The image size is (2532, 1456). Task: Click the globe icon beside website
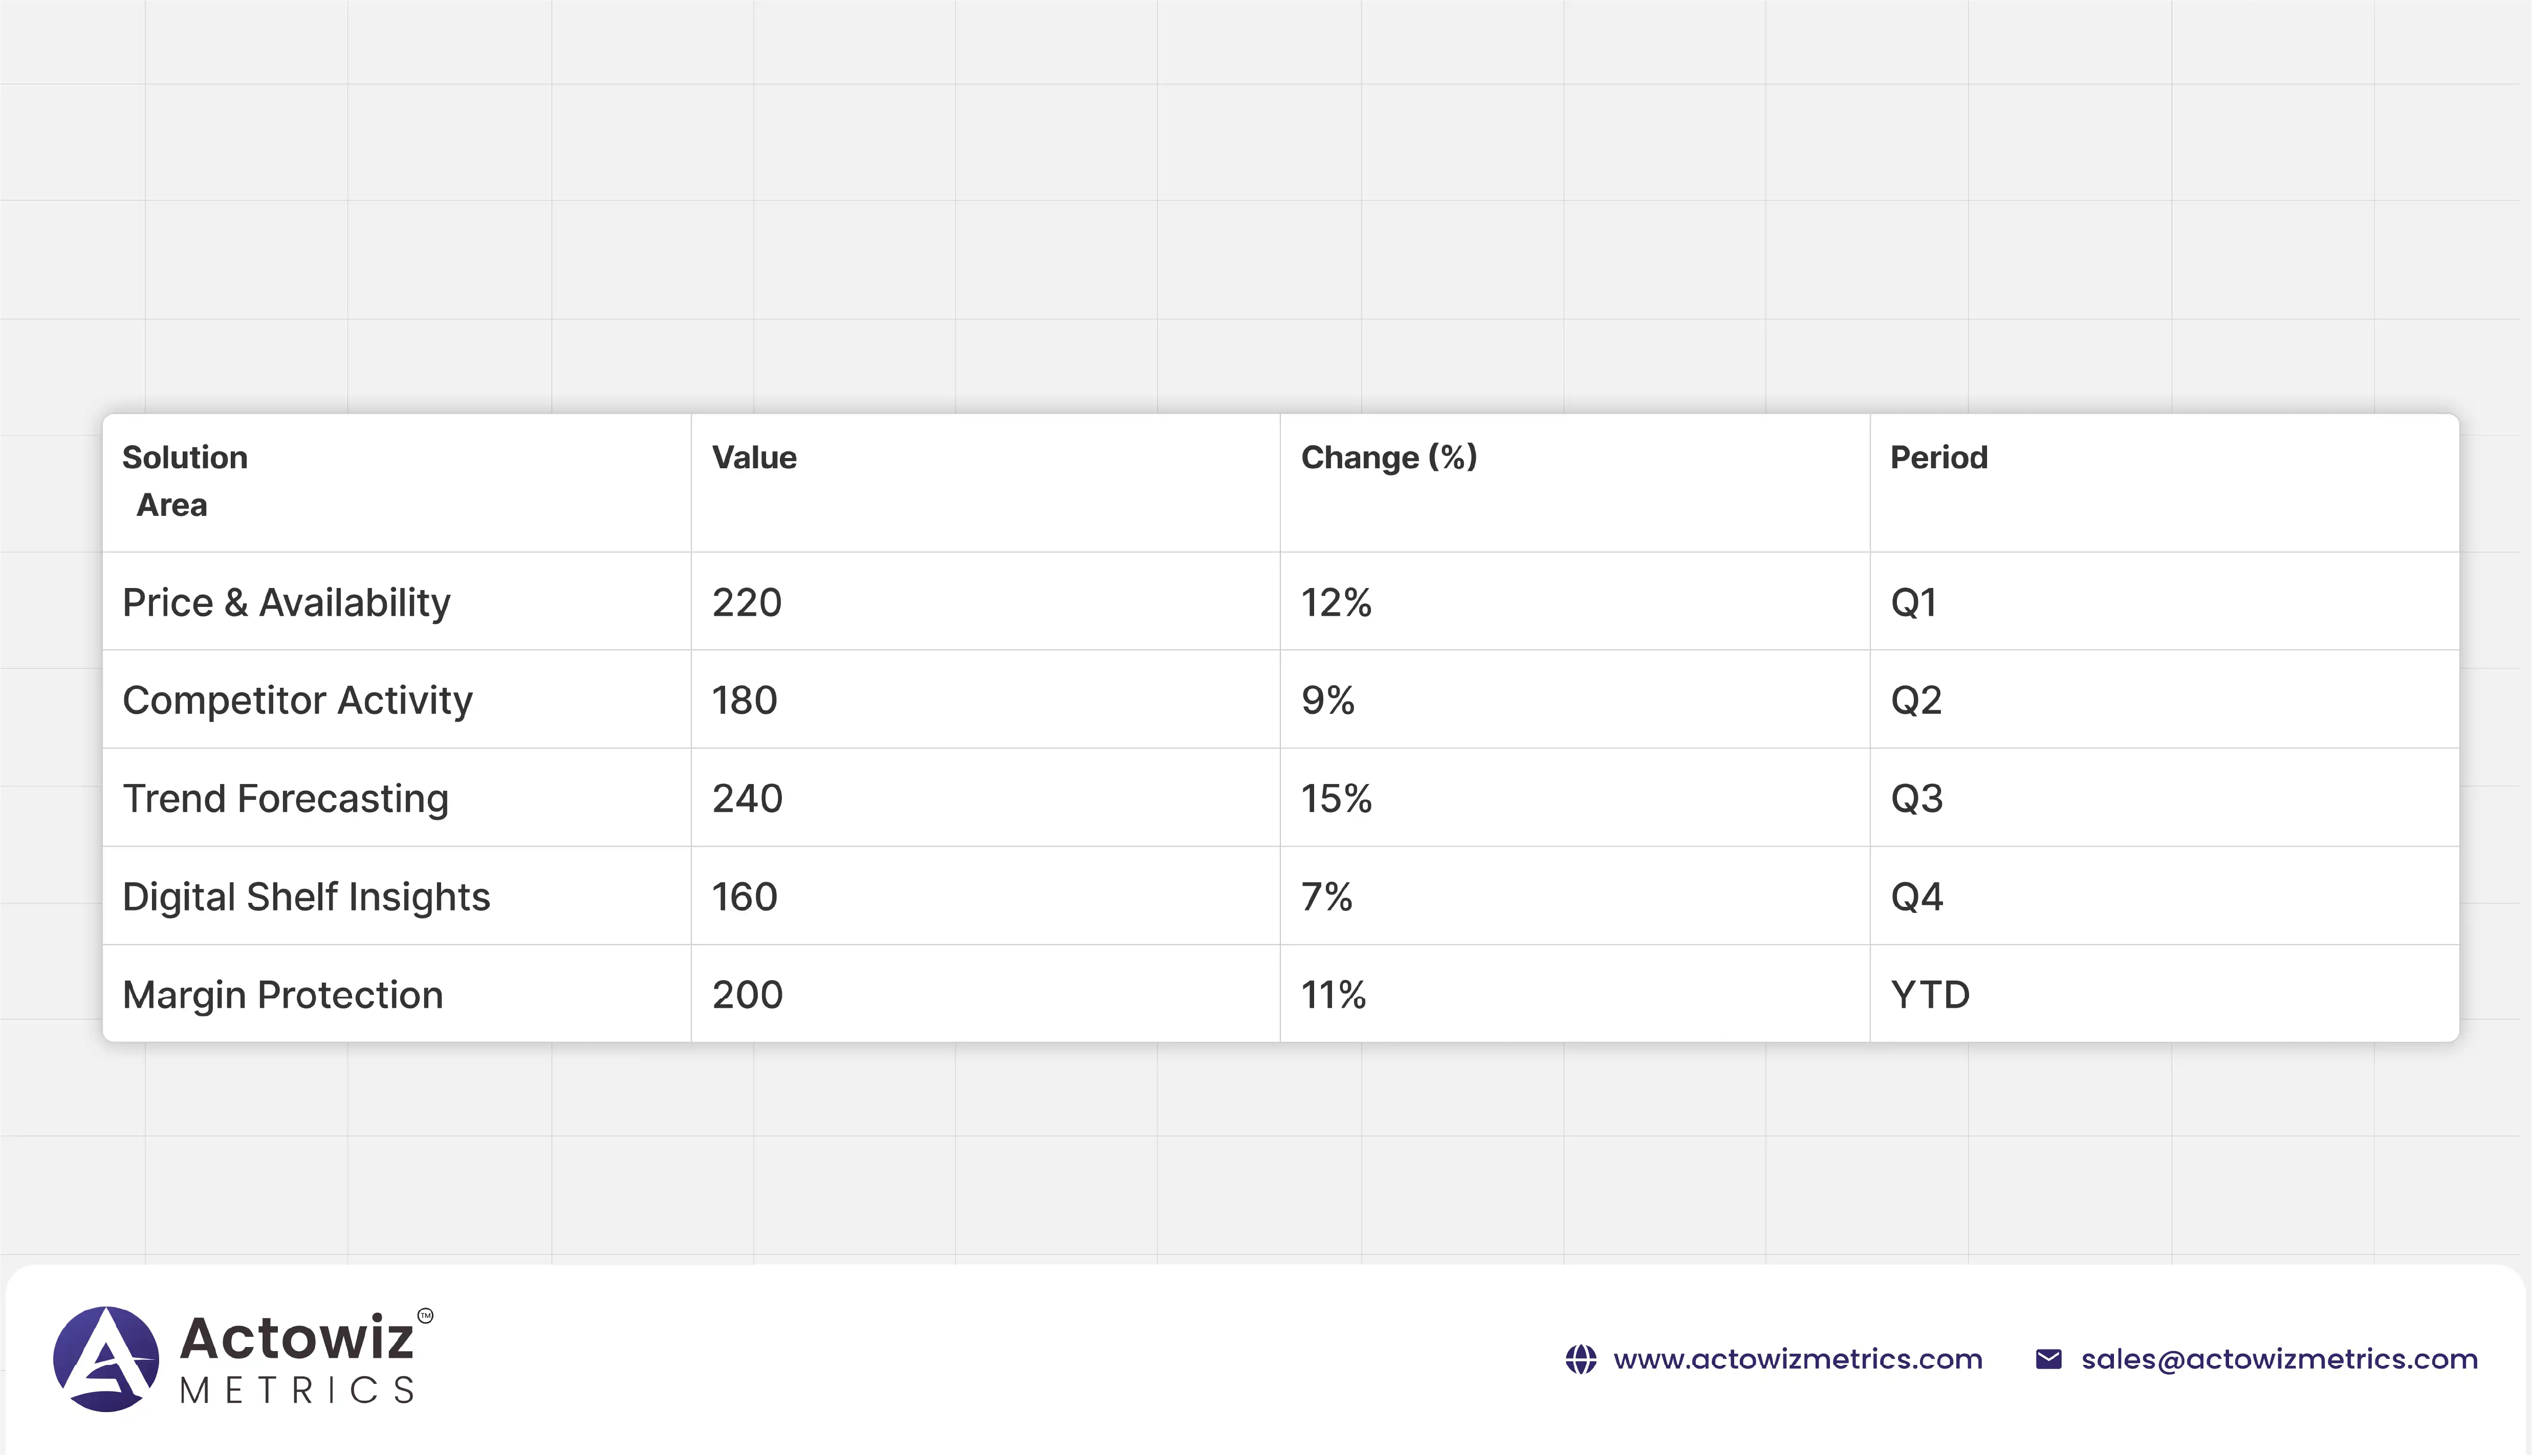[x=1580, y=1359]
